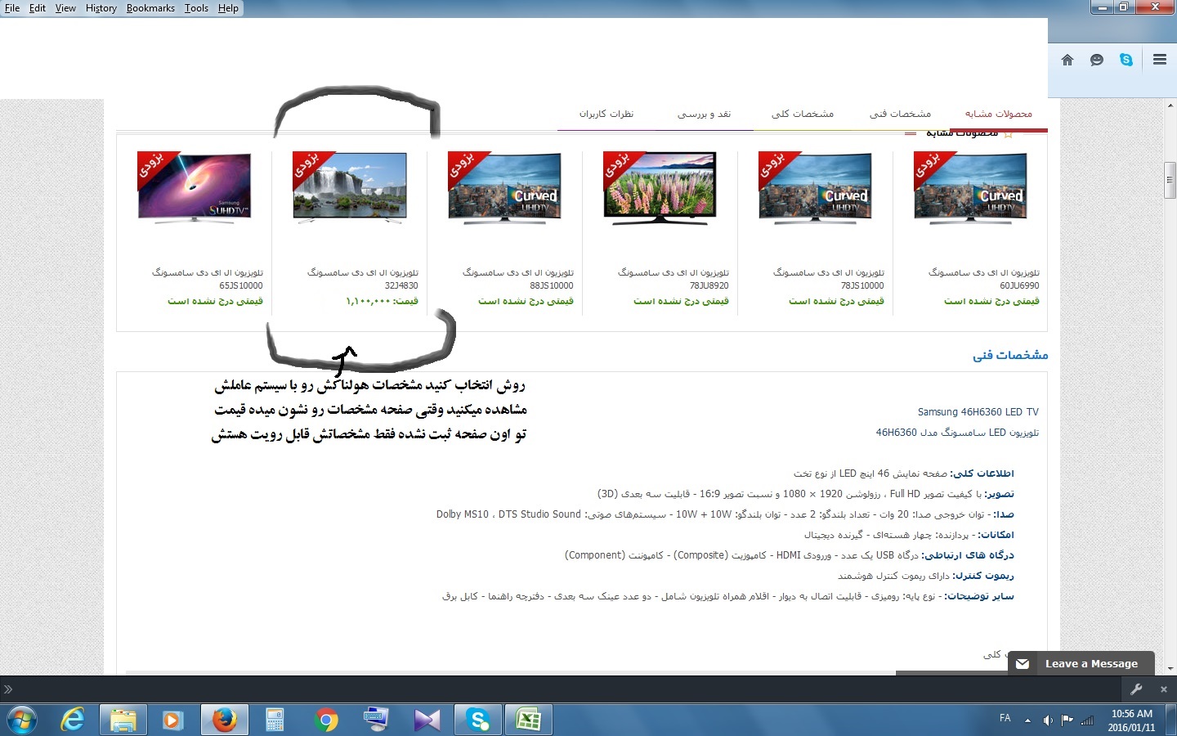
Task: Click the 60JU6990 product title link
Action: coord(984,279)
